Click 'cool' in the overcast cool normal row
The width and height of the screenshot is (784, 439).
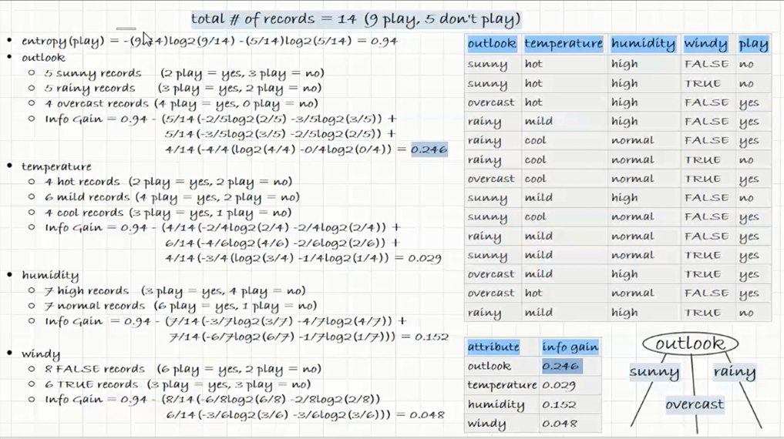pos(535,179)
